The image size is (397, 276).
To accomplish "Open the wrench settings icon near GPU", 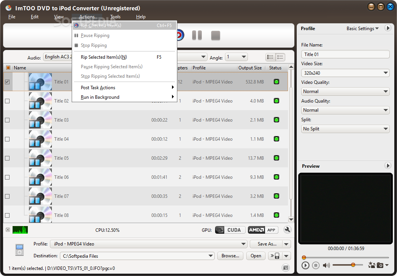I will [x=287, y=229].
